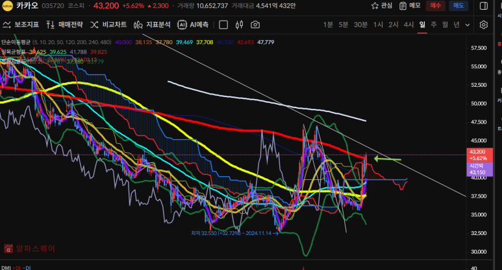Switch to 5분 timeframe

point(344,25)
